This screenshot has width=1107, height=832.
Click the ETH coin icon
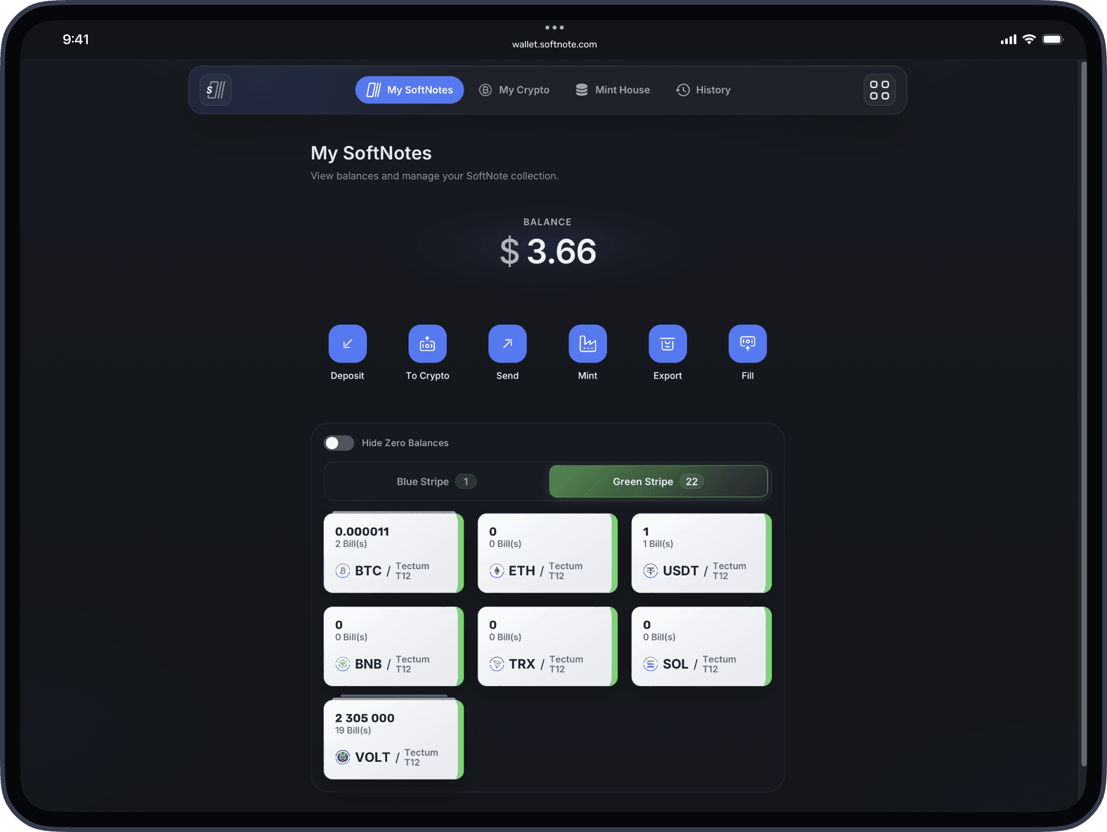coord(497,571)
